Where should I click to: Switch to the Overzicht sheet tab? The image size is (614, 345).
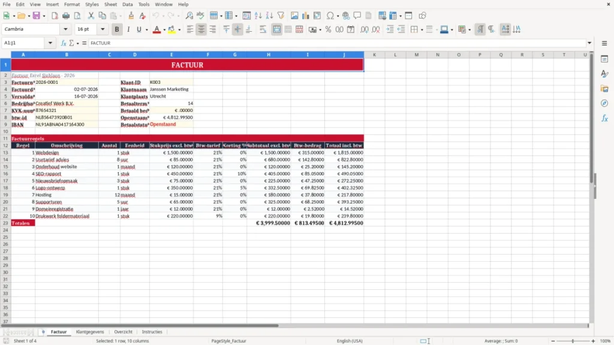(123, 332)
